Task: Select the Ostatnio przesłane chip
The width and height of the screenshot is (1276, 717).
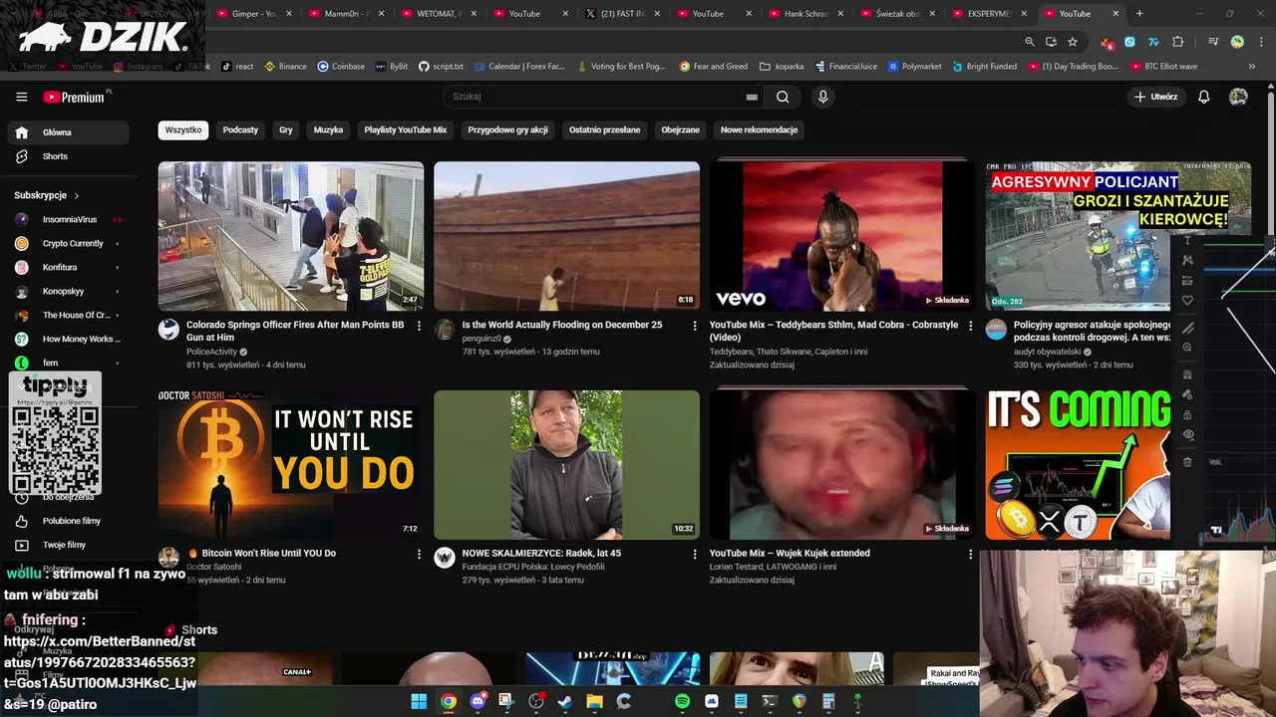Action: [x=604, y=129]
